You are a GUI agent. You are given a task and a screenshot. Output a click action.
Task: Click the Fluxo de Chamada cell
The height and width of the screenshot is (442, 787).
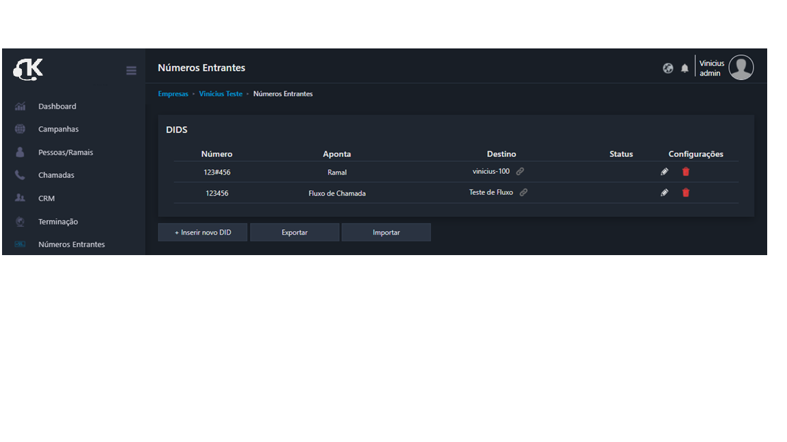[x=337, y=194]
